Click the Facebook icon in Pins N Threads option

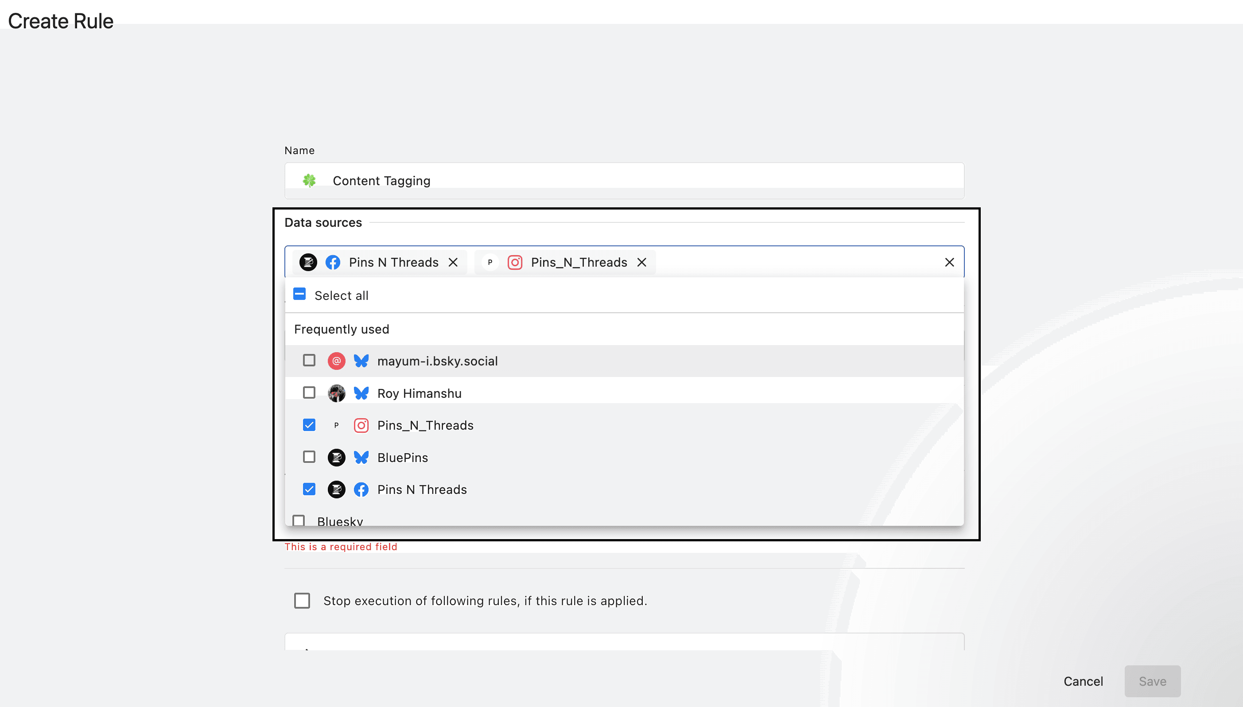[x=361, y=489]
